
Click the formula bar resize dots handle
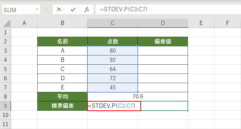(46, 10)
